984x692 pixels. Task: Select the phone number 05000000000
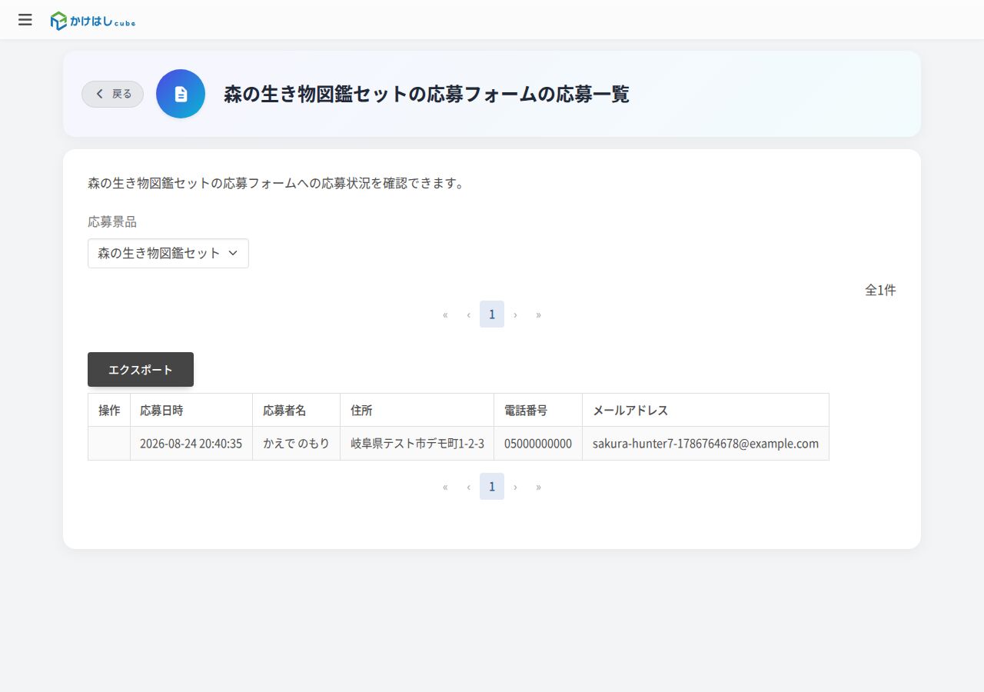pos(538,444)
